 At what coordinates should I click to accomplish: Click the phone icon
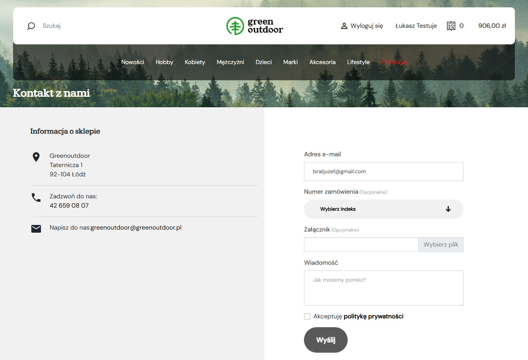click(x=36, y=198)
